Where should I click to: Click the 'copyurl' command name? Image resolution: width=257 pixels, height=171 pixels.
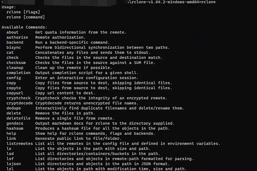(x=15, y=93)
